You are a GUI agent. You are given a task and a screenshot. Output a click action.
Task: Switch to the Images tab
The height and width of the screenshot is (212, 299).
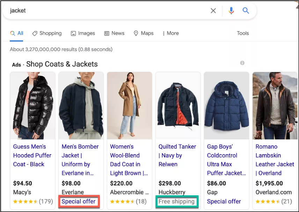pyautogui.click(x=83, y=33)
